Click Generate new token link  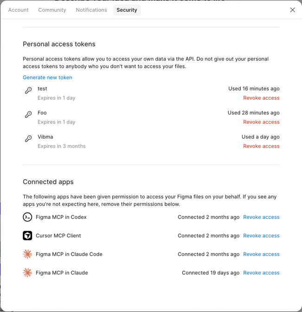point(47,78)
